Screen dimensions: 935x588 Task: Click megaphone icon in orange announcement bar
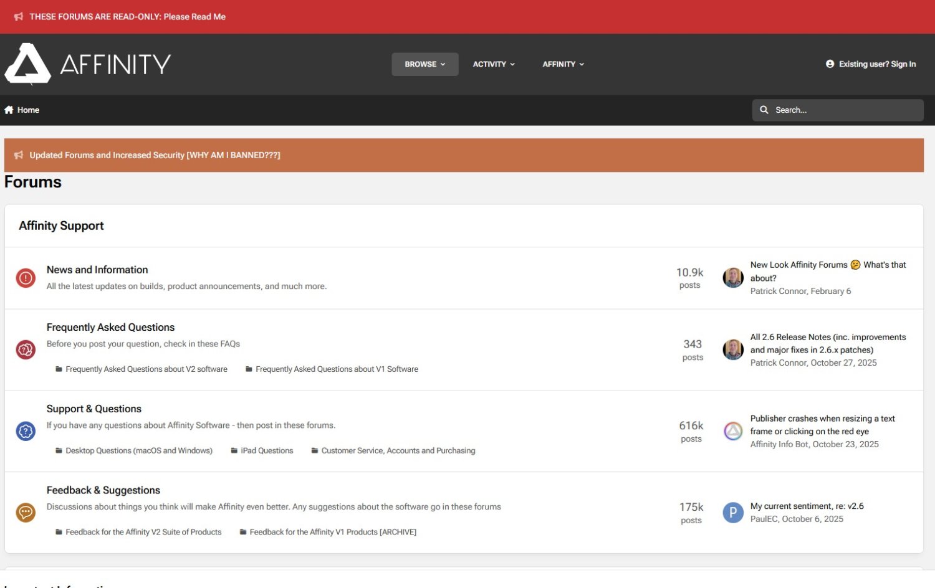point(19,155)
